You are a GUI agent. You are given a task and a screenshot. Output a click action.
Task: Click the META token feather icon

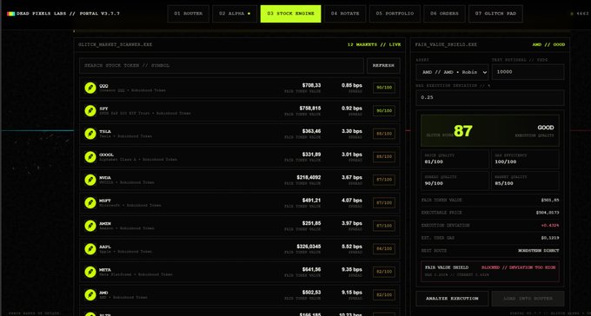coord(90,272)
